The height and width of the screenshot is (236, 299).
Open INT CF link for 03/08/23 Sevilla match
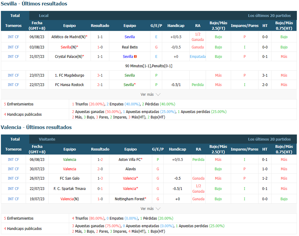pos(13,47)
